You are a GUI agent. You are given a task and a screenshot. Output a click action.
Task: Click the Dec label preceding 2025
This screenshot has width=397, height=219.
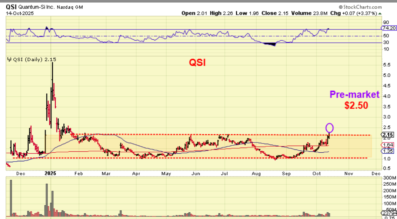tap(21, 174)
